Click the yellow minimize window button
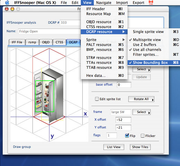 (x=12, y=9)
